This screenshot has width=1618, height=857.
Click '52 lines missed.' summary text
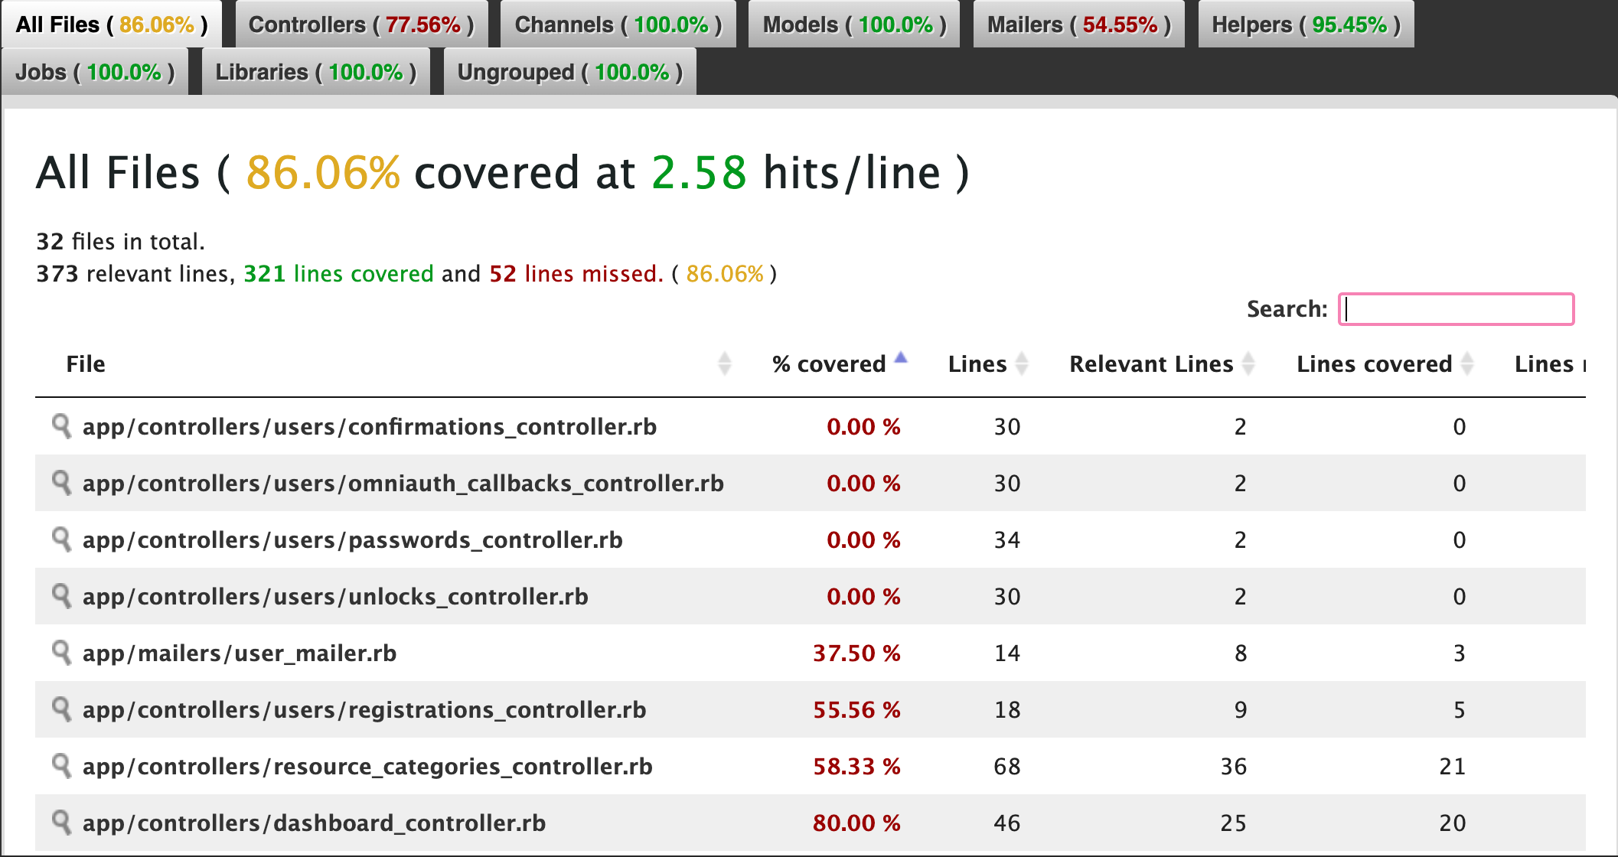click(x=576, y=273)
